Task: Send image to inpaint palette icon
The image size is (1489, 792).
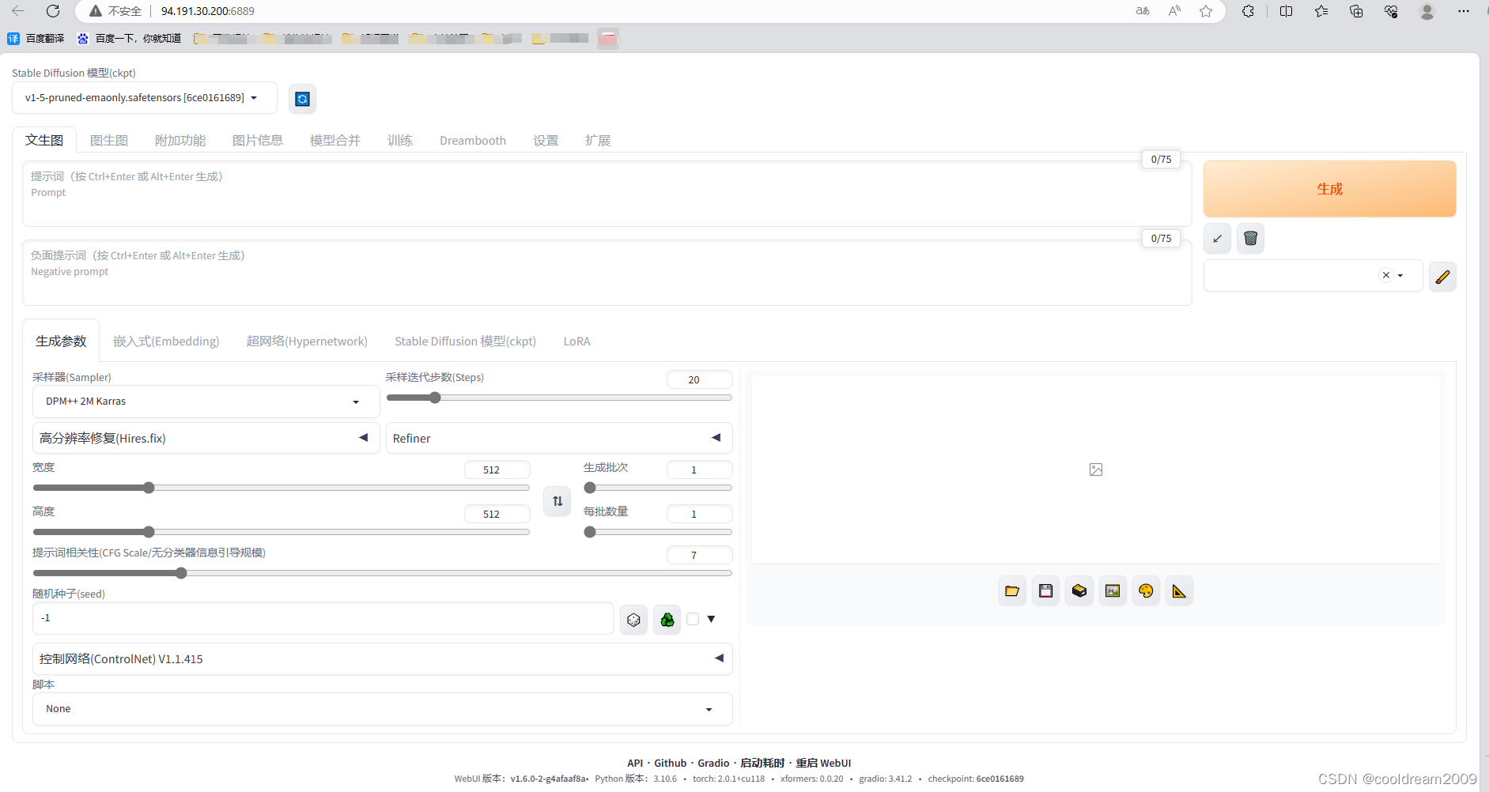Action: click(x=1146, y=591)
